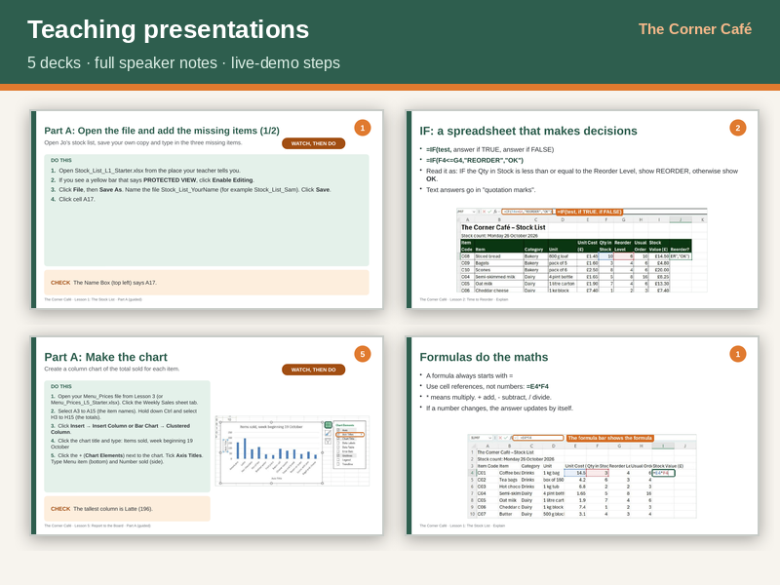Click the bullet "=IF(test, answer if TRUE, answer if FALSE)"

pos(489,149)
